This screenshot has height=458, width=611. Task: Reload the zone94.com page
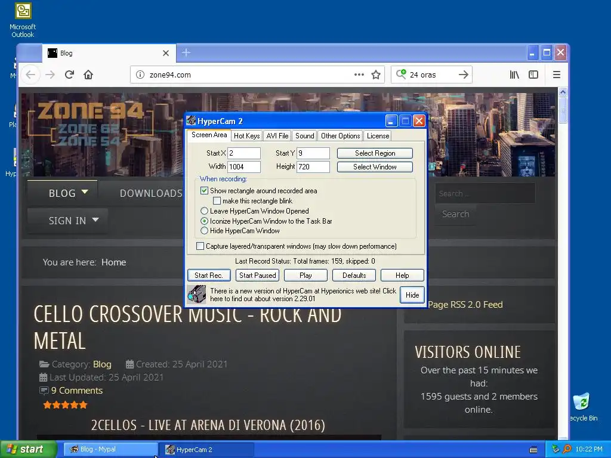point(69,75)
